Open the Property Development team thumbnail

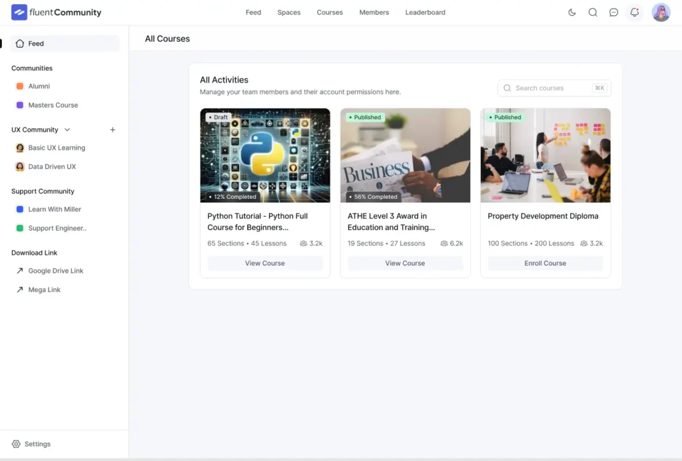(x=545, y=155)
